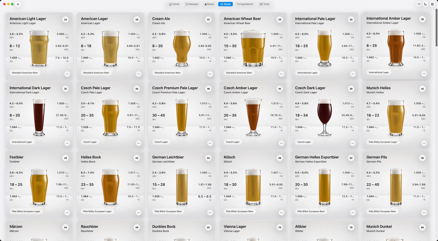Click the Standard American Beer tag on Cream Ale
The width and height of the screenshot is (438, 241).
tap(168, 73)
